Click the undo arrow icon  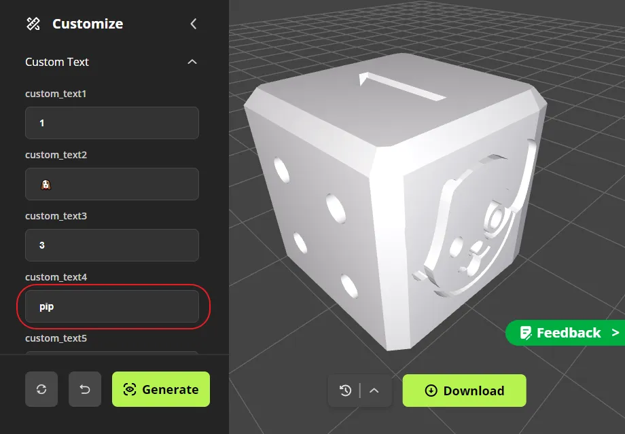[x=84, y=389]
